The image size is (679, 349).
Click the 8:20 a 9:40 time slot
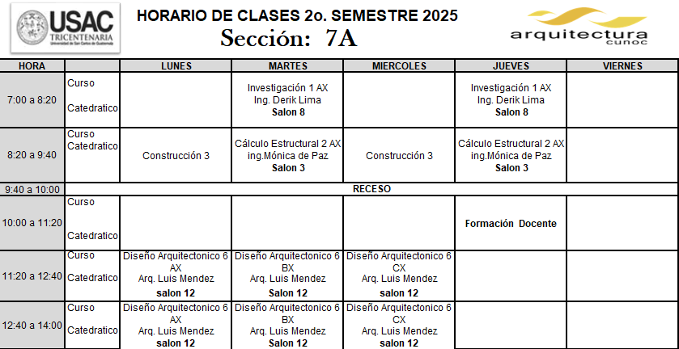coord(32,155)
